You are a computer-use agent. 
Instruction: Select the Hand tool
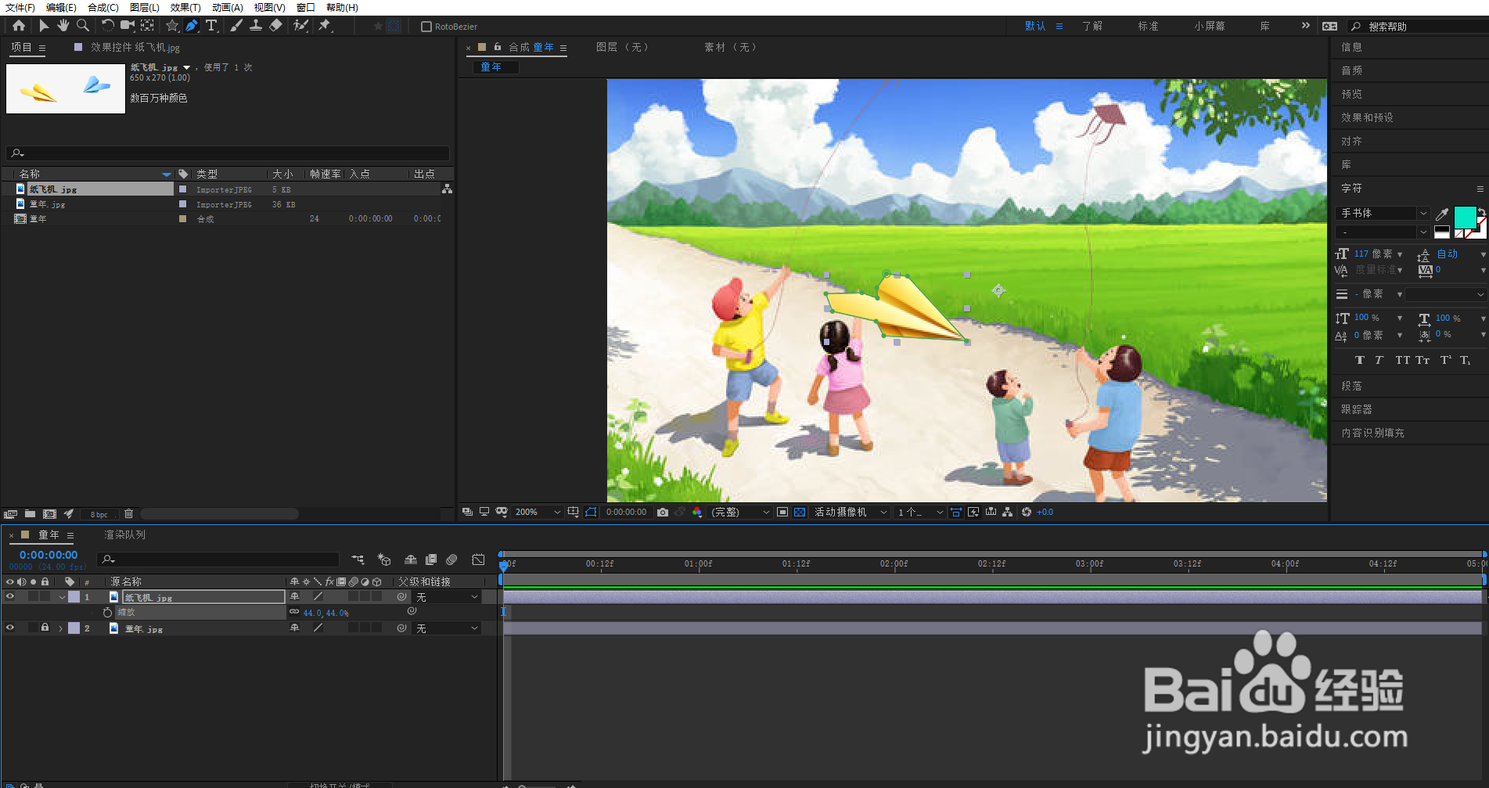click(63, 26)
